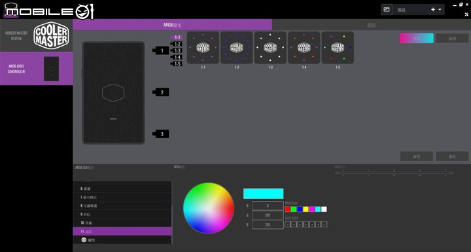Screen dimensions: 471x252
Task: Click the left grey button below the device area
Action: tap(416, 156)
